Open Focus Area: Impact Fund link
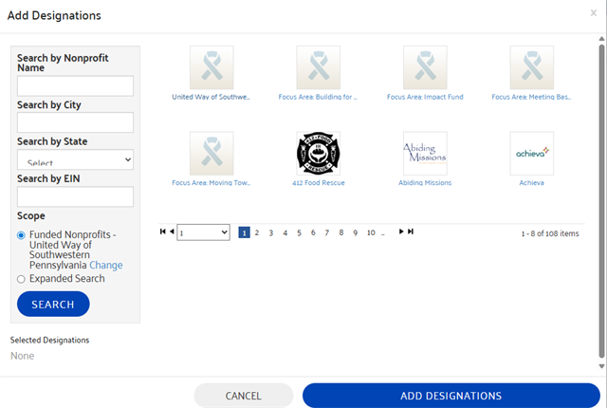This screenshot has height=408, width=607. [425, 97]
